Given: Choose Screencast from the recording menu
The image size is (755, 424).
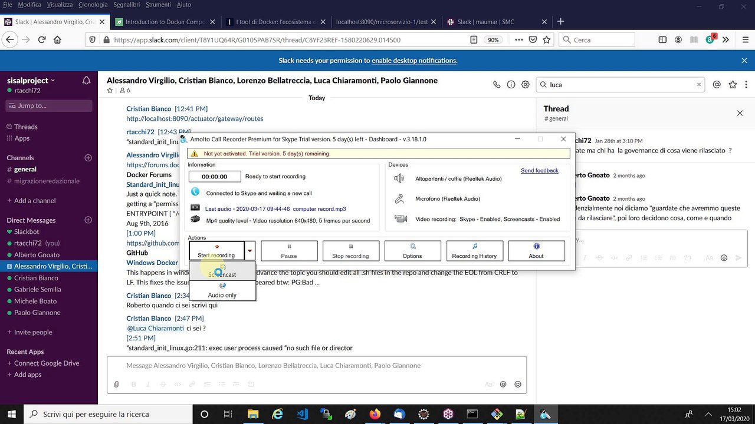Looking at the screenshot, I should click(x=222, y=271).
